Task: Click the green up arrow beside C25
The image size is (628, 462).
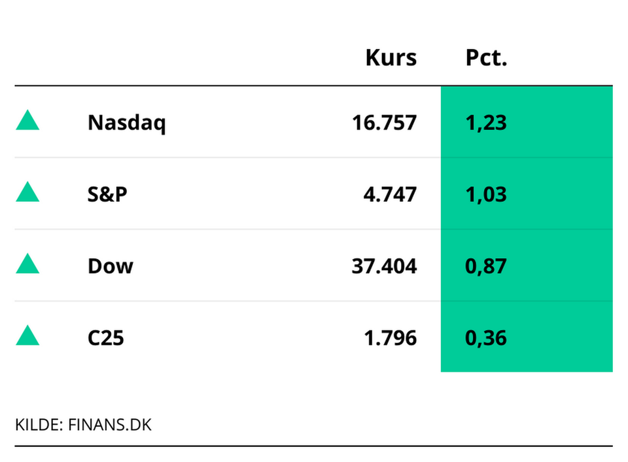Action: pos(27,337)
